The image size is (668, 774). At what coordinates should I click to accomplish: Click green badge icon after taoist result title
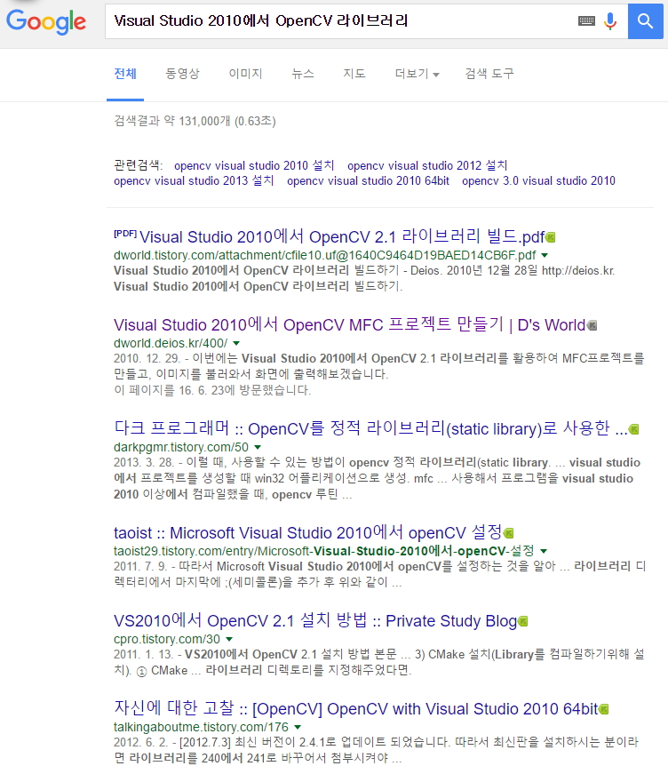pos(509,533)
